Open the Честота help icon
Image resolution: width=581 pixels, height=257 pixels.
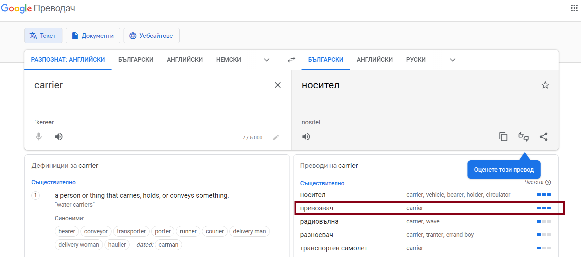548,182
